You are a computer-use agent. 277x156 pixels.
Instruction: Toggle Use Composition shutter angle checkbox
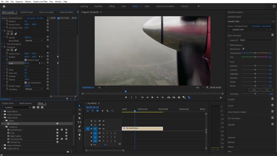tap(26, 83)
